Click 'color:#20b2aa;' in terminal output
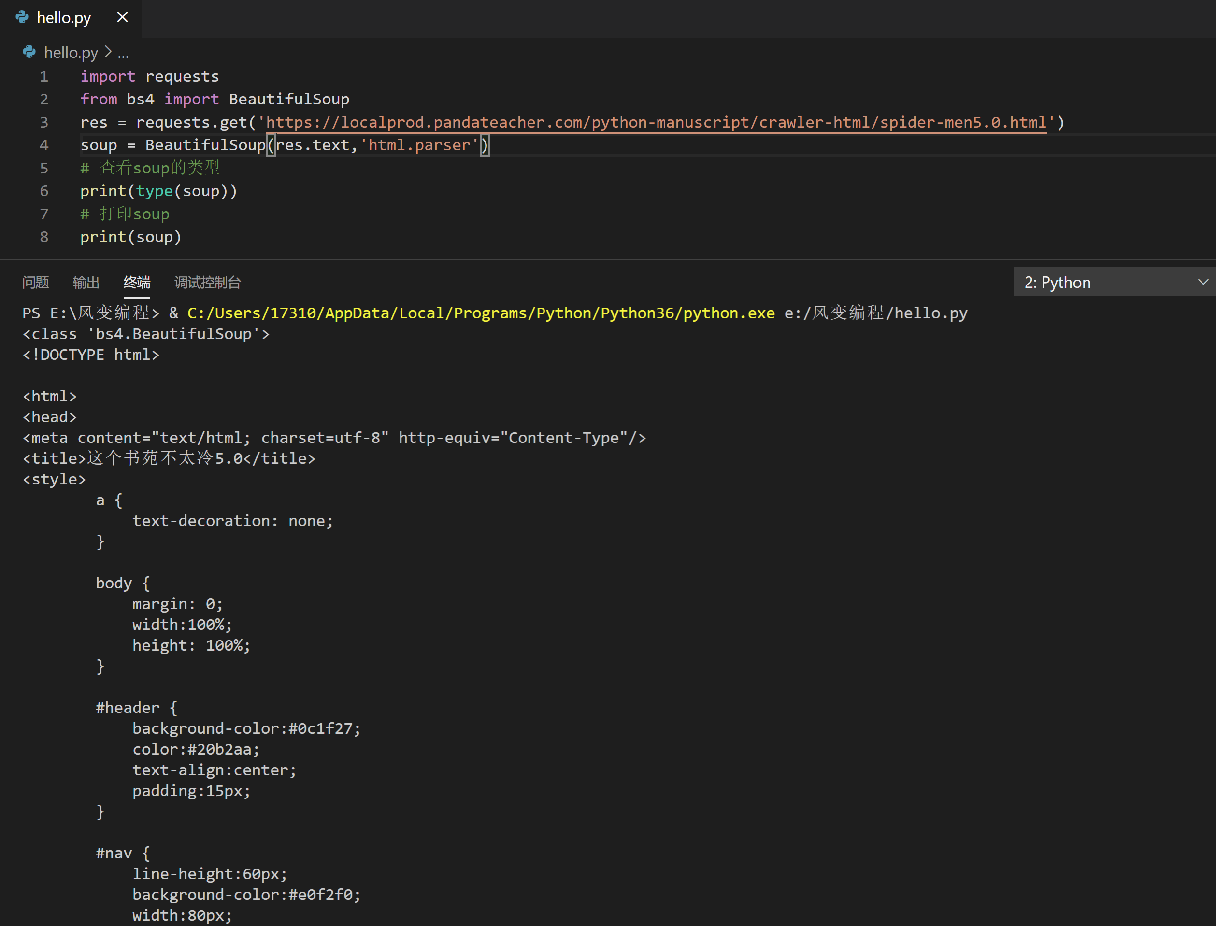Viewport: 1216px width, 926px height. point(196,749)
